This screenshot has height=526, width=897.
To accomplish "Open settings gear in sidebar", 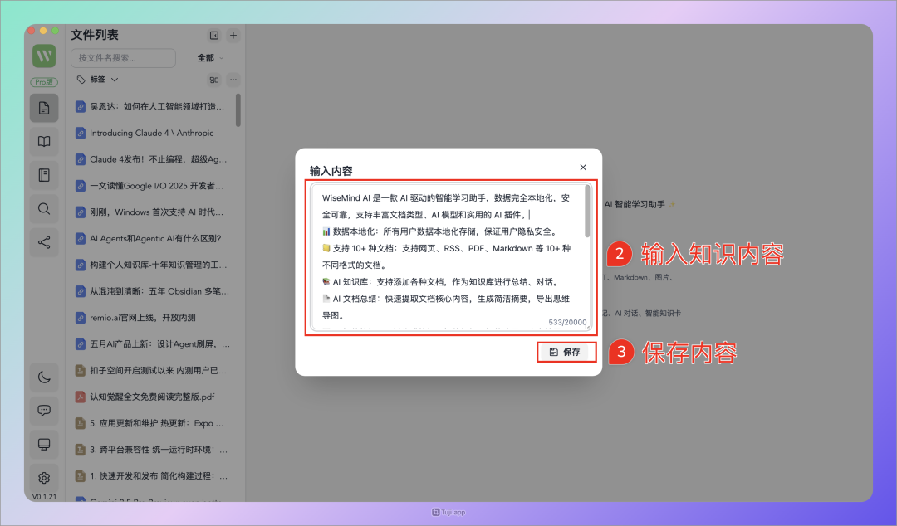I will 44,478.
